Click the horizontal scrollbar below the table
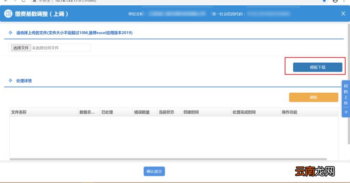Screen dimensions: 350x183 tap(168, 159)
